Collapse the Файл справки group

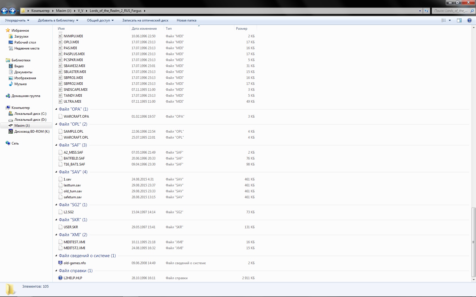pyautogui.click(x=56, y=270)
